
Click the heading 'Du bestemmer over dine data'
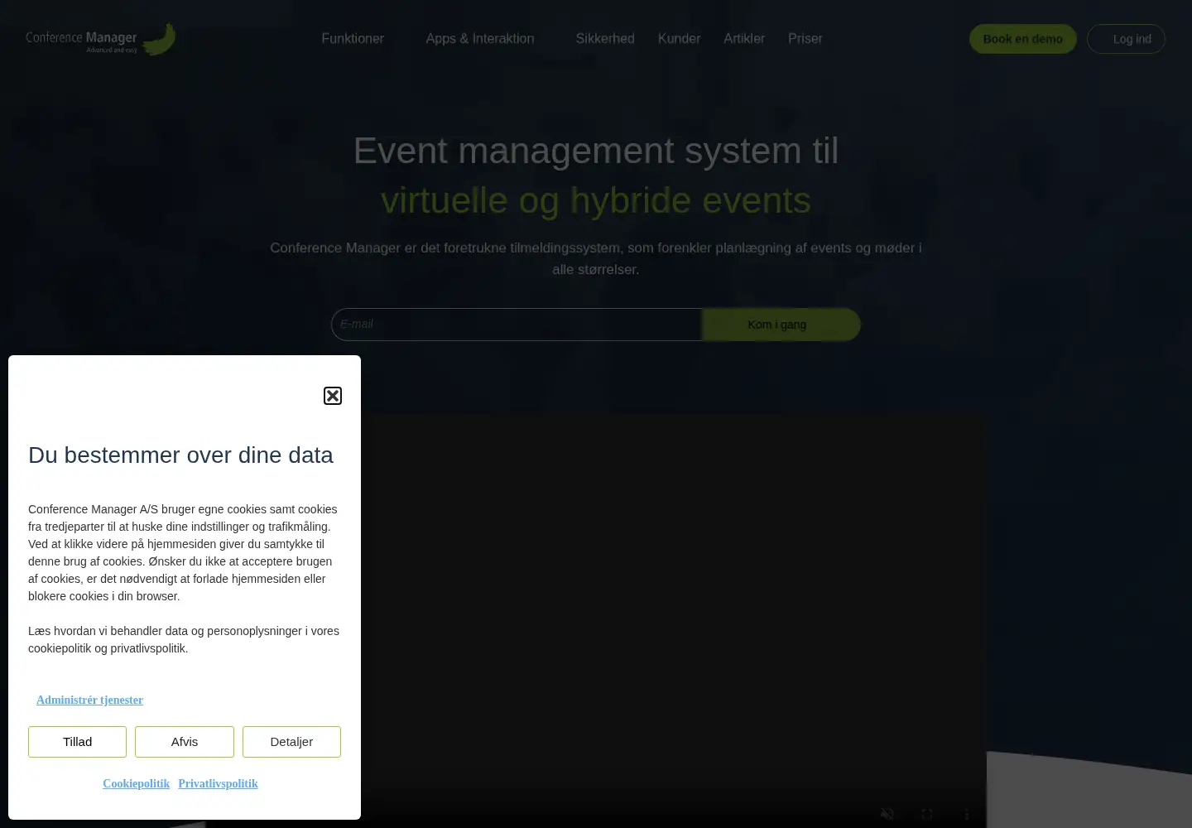click(x=180, y=455)
